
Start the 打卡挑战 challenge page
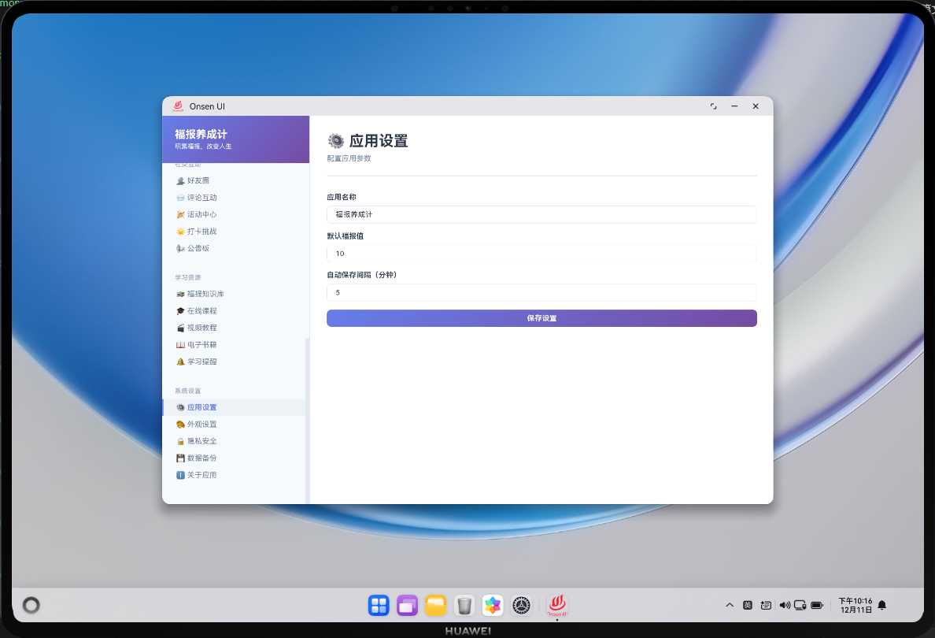coord(201,231)
